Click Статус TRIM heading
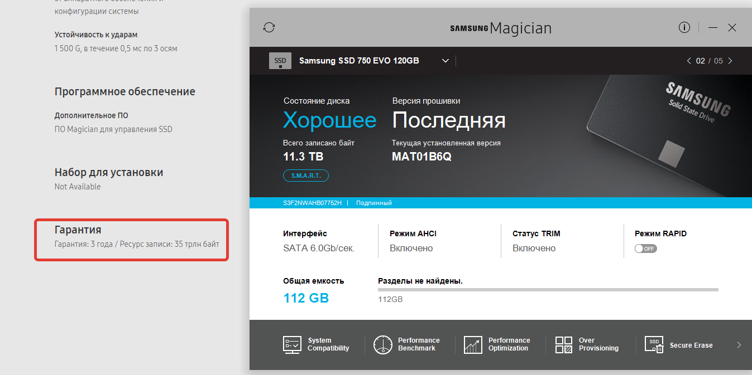The width and height of the screenshot is (752, 375). 537,233
